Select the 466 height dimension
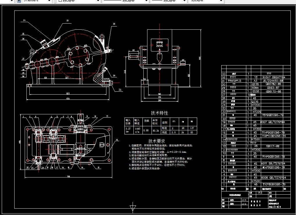The image size is (296, 215). click(199, 58)
